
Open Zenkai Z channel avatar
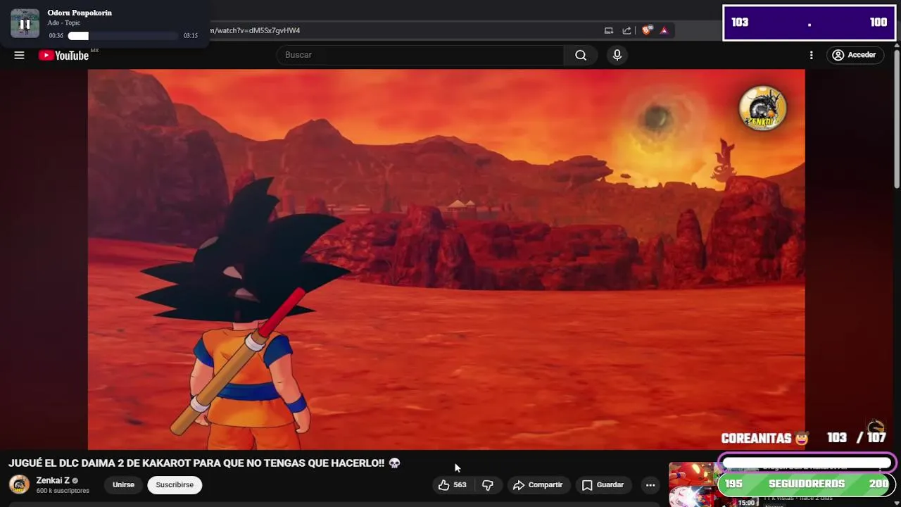(x=19, y=484)
